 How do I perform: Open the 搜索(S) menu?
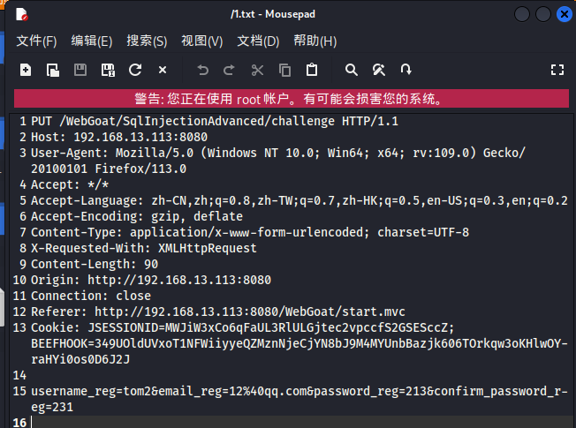[147, 41]
